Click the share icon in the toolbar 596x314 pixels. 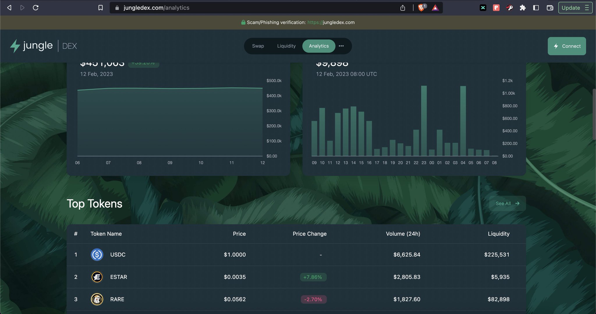(x=403, y=8)
